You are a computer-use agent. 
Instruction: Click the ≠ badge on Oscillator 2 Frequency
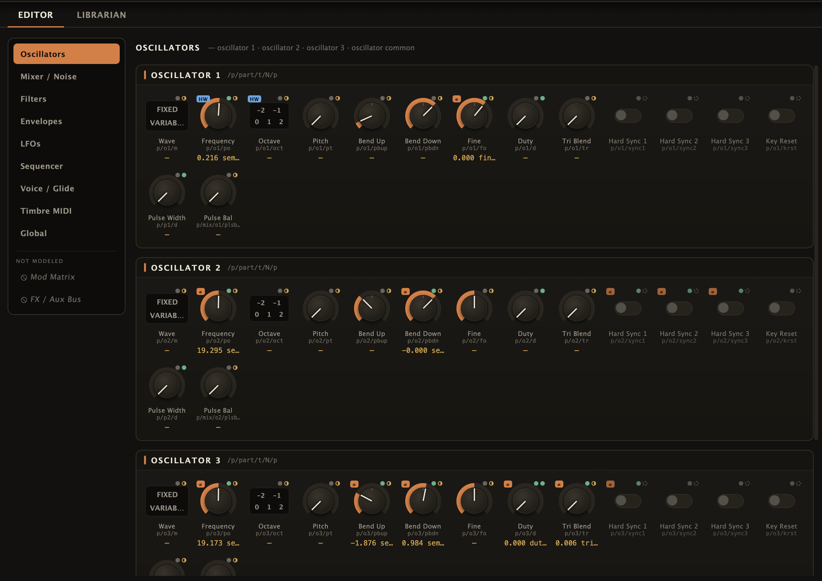click(201, 292)
